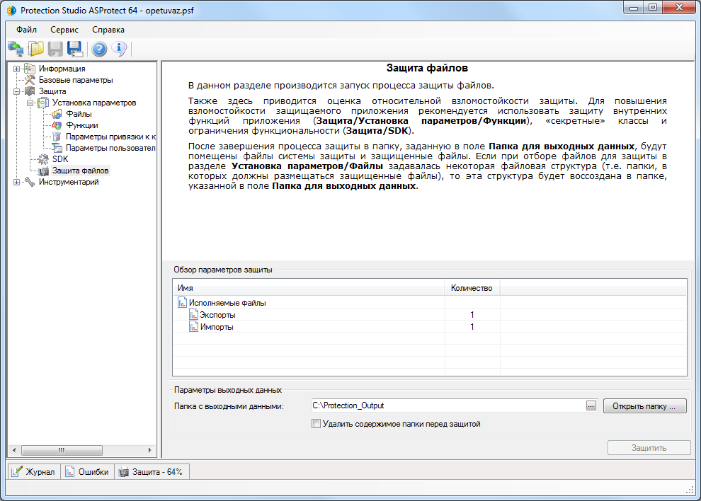Screen dimensions: 701x501
Task: Click the project network/import toolbar icon
Action: 16,49
